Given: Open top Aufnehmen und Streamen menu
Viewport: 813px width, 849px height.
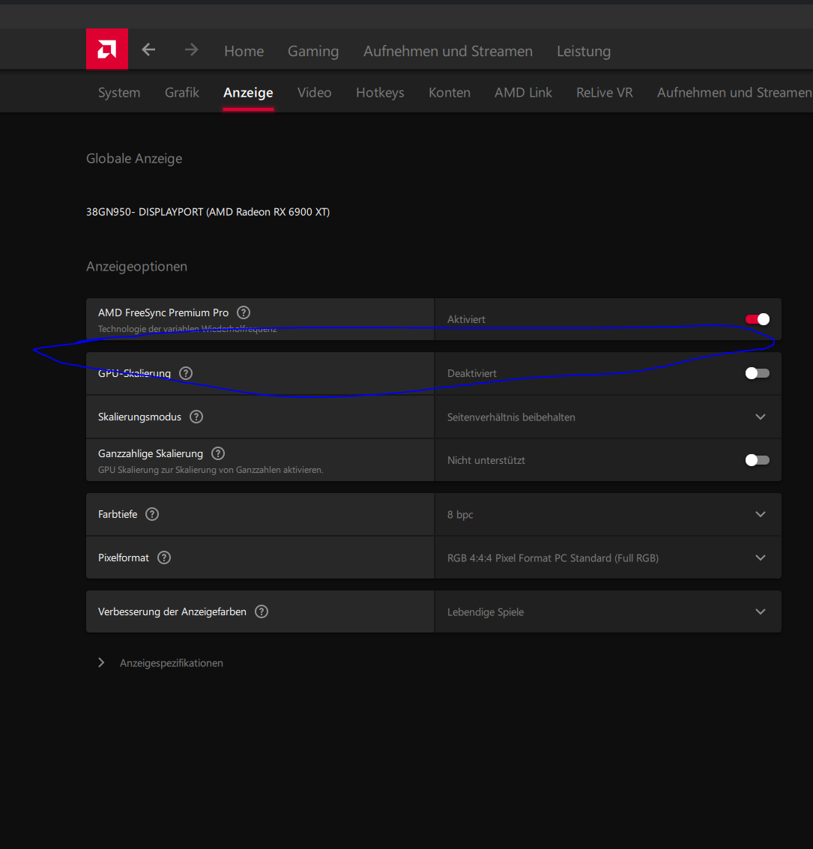Looking at the screenshot, I should (448, 51).
